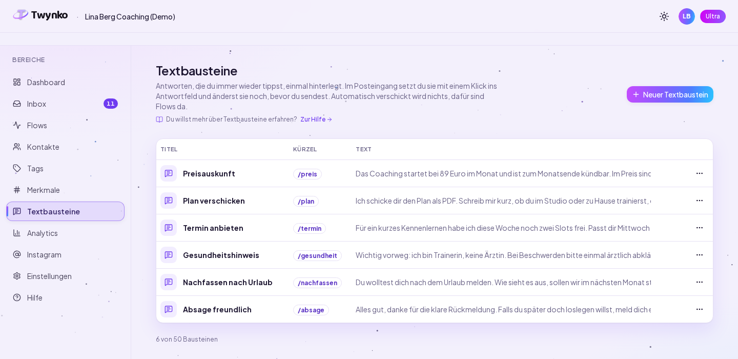Open Merkmale section

[x=66, y=190]
